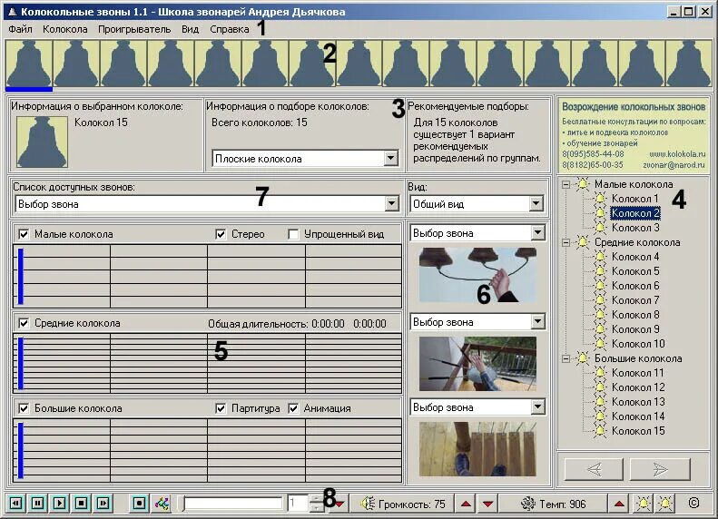
Task: Stop playback with the stop button
Action: pos(82,504)
